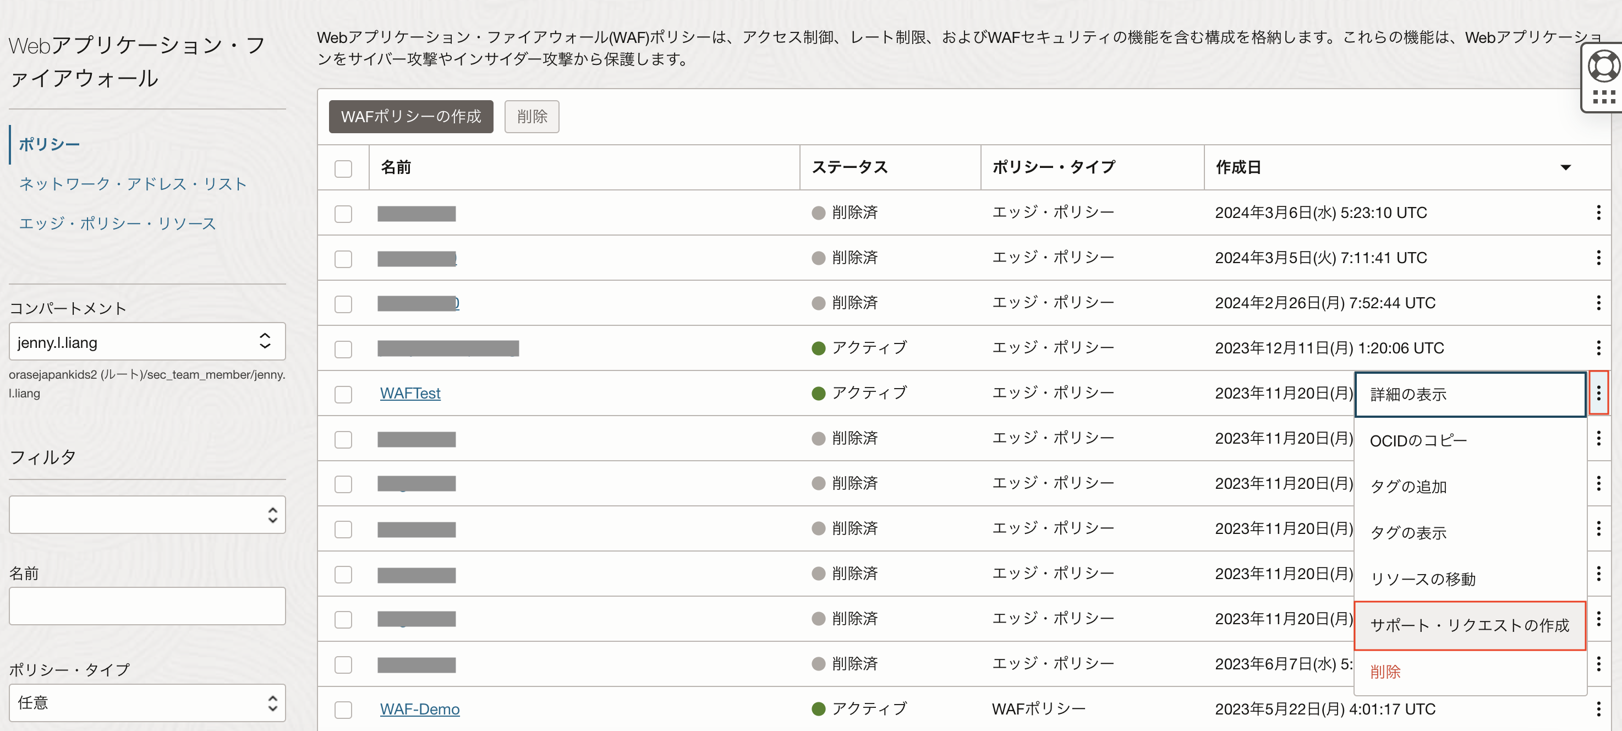Open actions menu for 2024年3月6日 row
The width and height of the screenshot is (1622, 731).
[x=1598, y=212]
